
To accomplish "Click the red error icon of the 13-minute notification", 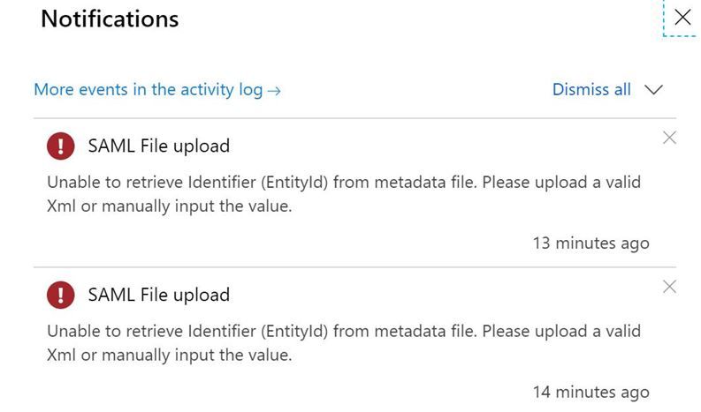I will [x=60, y=146].
